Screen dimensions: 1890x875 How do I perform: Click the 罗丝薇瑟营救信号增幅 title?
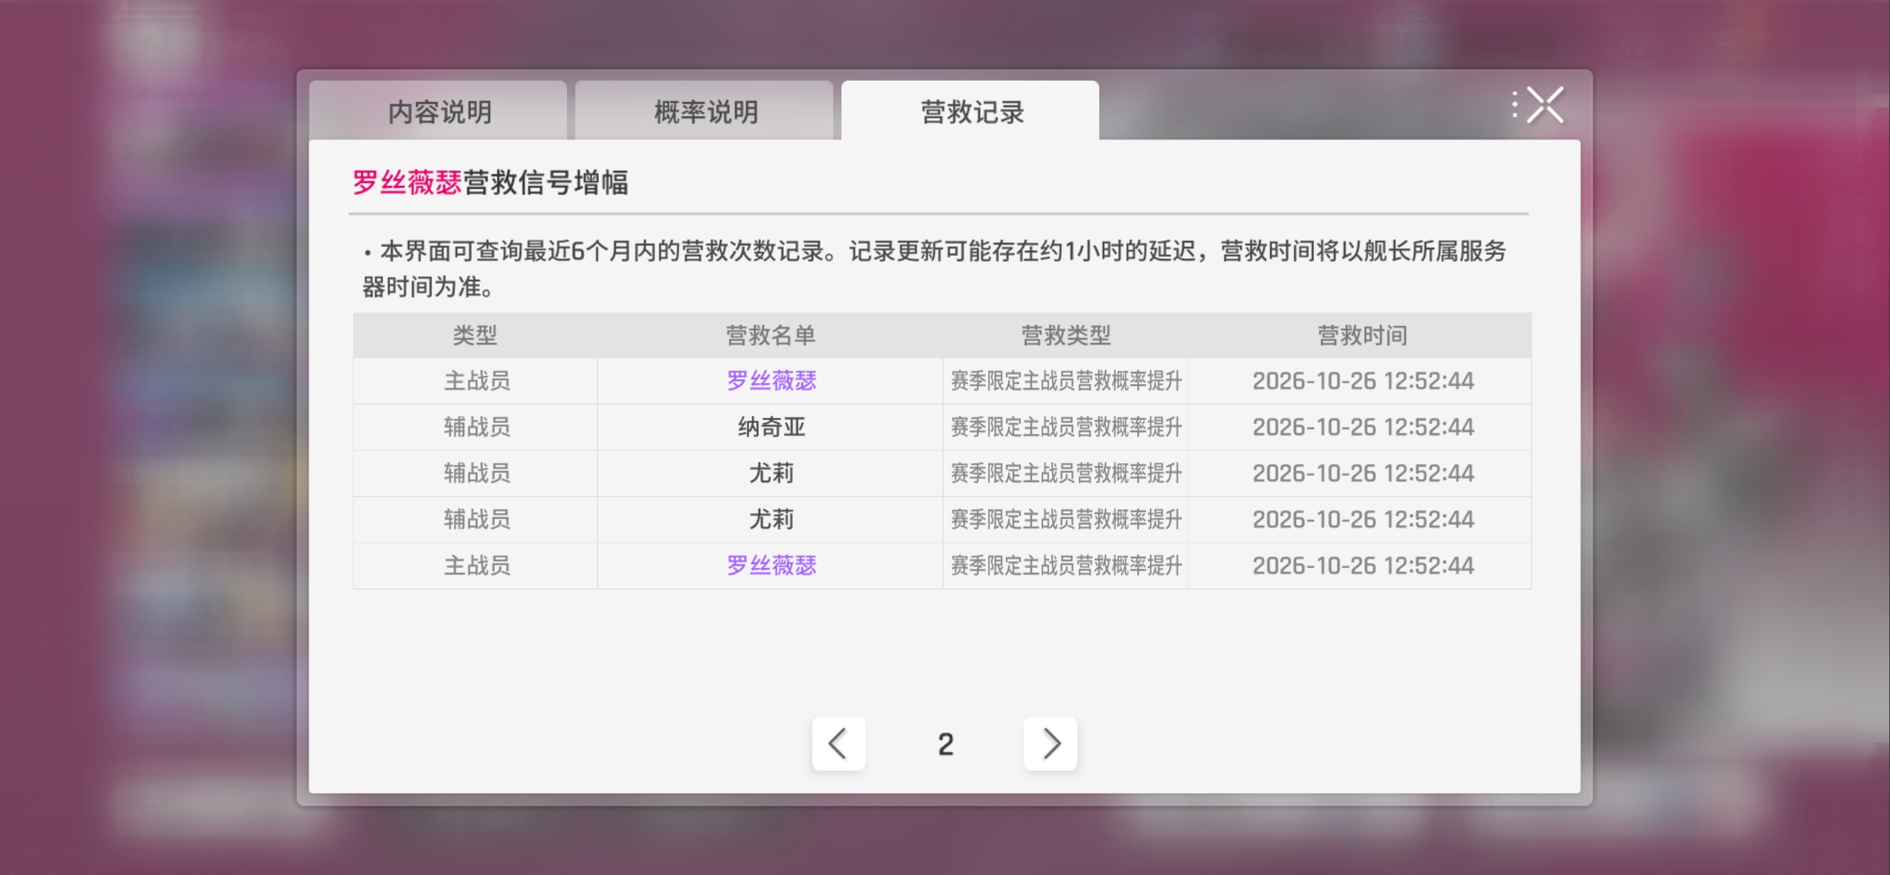tap(490, 182)
